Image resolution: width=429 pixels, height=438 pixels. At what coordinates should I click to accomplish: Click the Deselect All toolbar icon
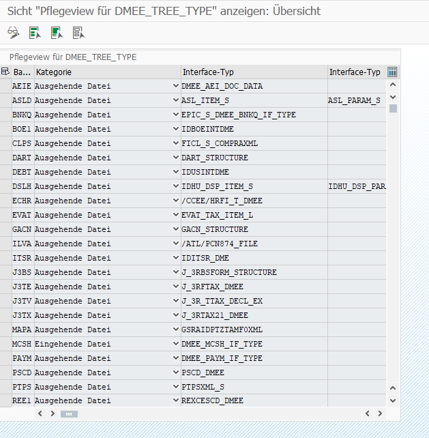pos(78,33)
